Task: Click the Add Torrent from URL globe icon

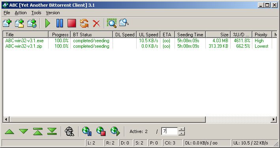Action: click(32, 23)
